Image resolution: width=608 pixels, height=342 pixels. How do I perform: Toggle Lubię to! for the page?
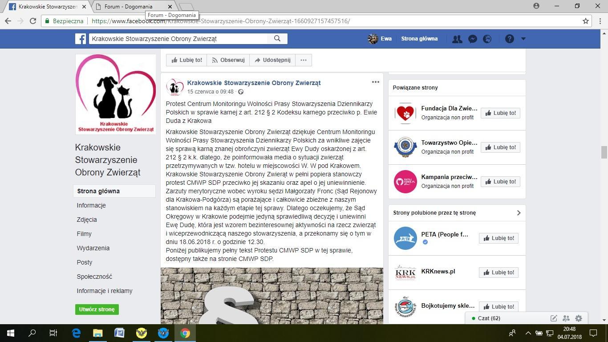point(187,60)
